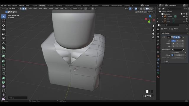The height and width of the screenshot is (106, 189).
Task: Toggle Collection visibility eye icon
Action: [x=184, y=14]
